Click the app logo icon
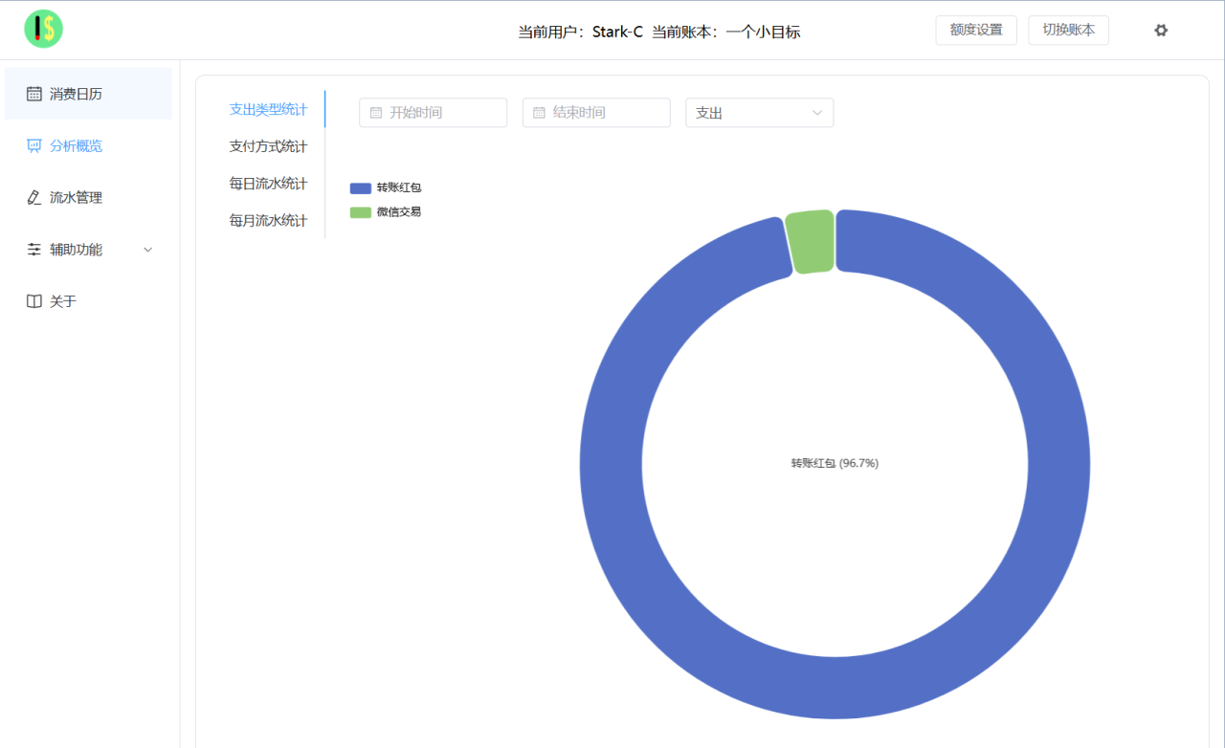This screenshot has width=1225, height=748. point(43,30)
